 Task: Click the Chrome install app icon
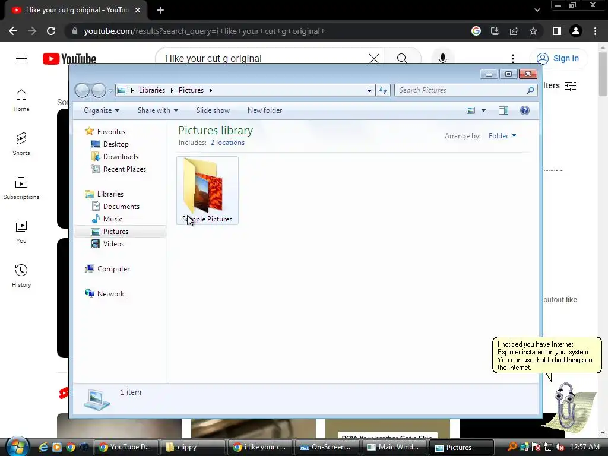coord(495,31)
